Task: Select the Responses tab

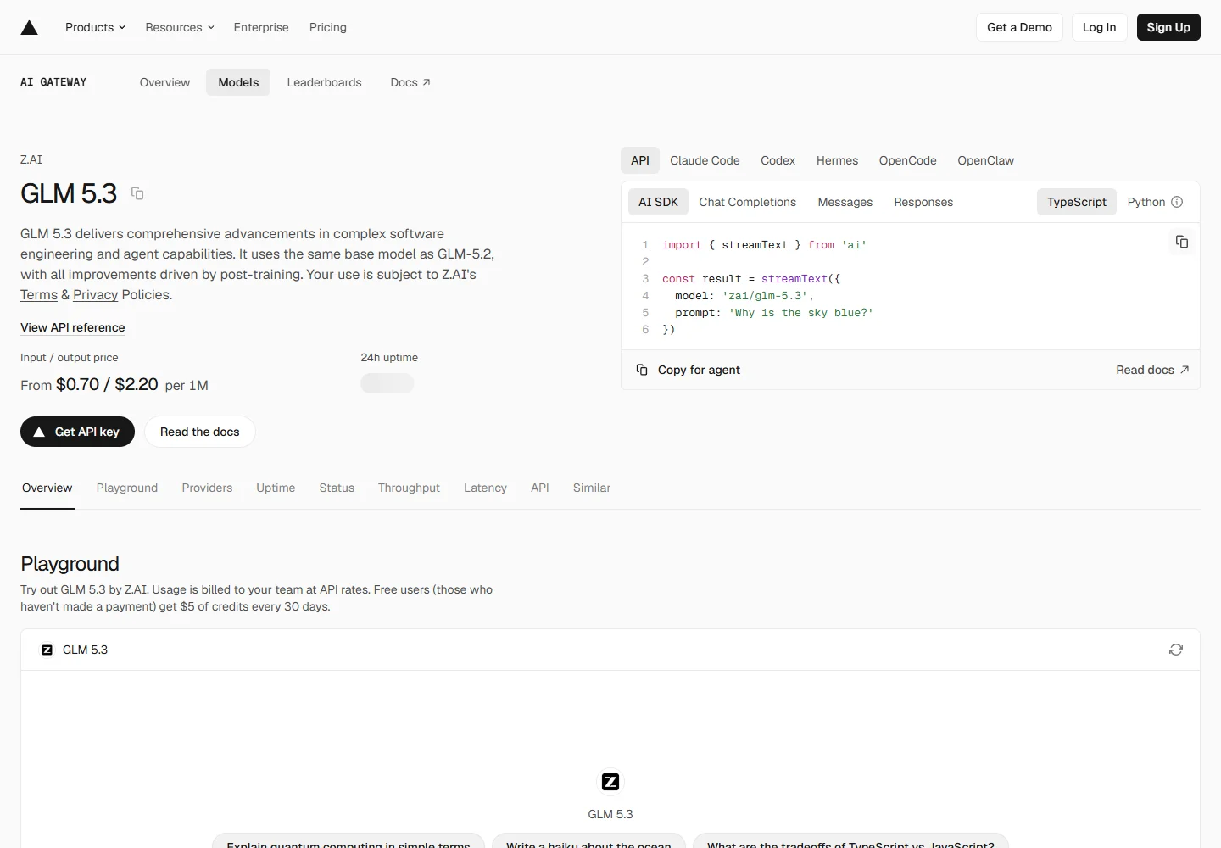Action: (x=923, y=202)
